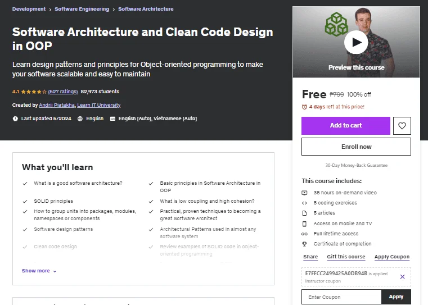
Task: Click the green cubes logo in preview
Action: point(336,24)
